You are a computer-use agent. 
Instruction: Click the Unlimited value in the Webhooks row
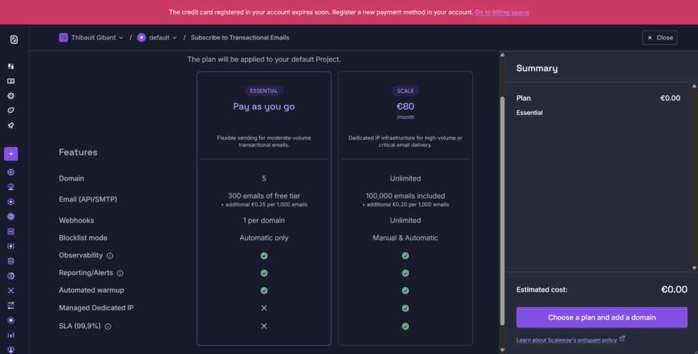[405, 221]
